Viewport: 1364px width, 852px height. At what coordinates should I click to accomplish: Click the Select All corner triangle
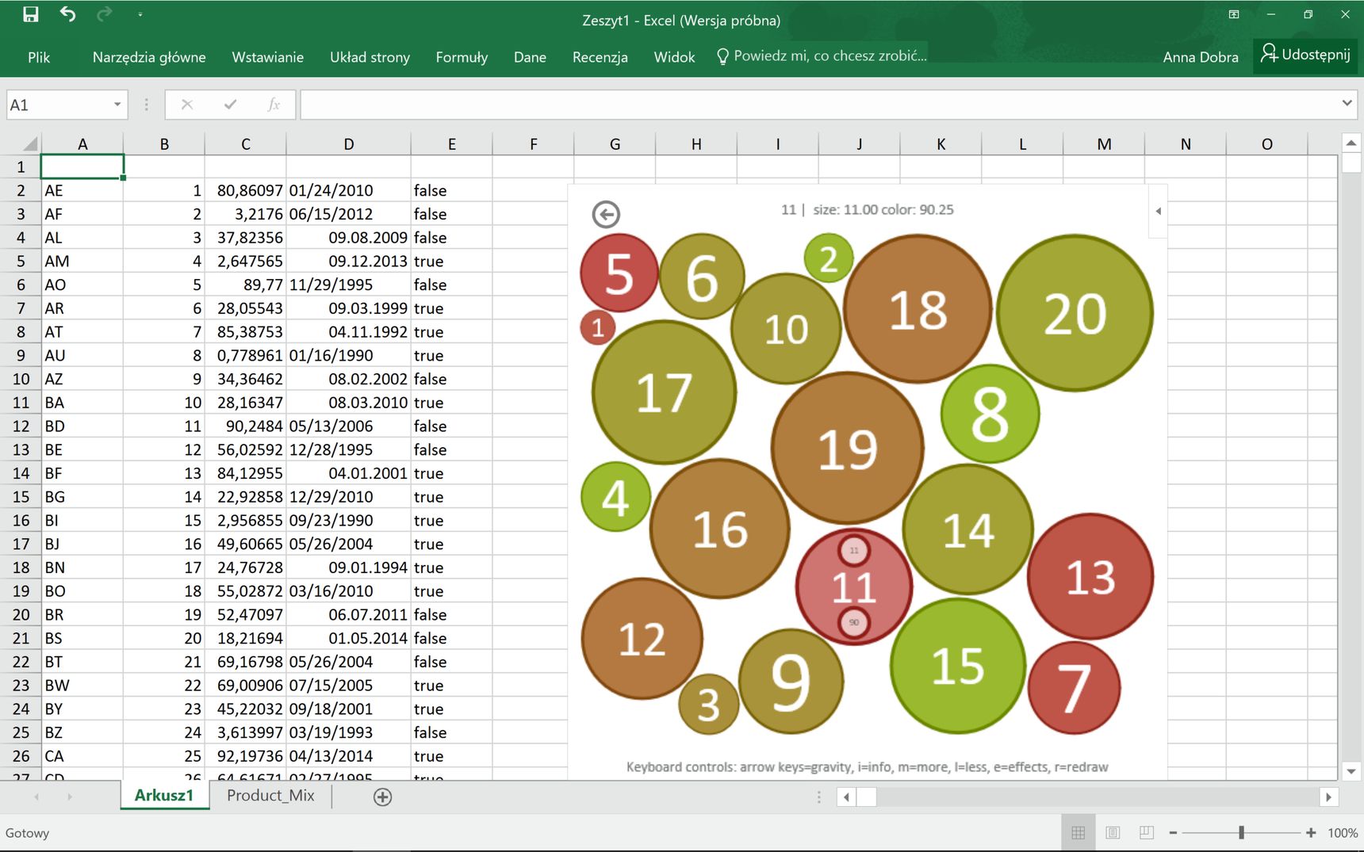point(30,144)
